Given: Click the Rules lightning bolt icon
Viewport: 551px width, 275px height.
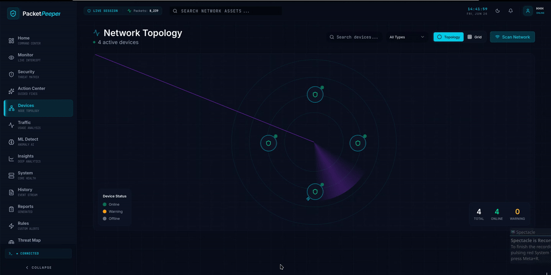Looking at the screenshot, I should (11, 226).
